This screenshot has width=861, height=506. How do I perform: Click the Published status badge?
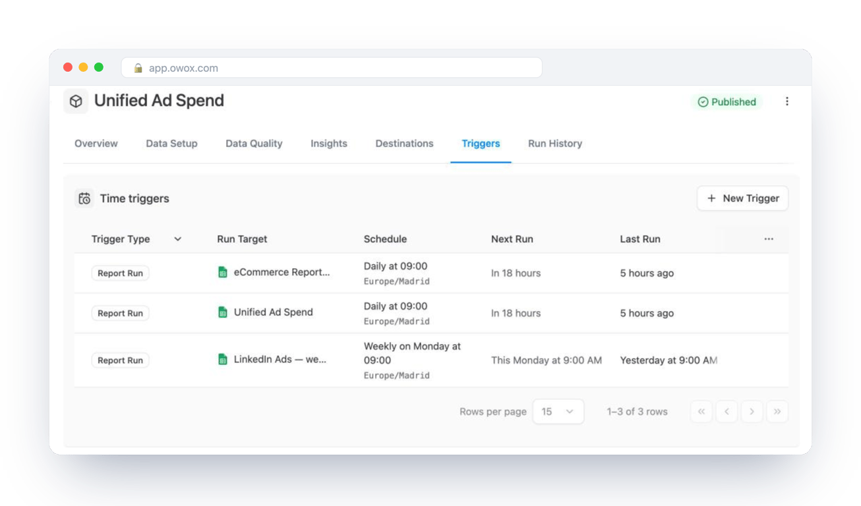tap(727, 101)
